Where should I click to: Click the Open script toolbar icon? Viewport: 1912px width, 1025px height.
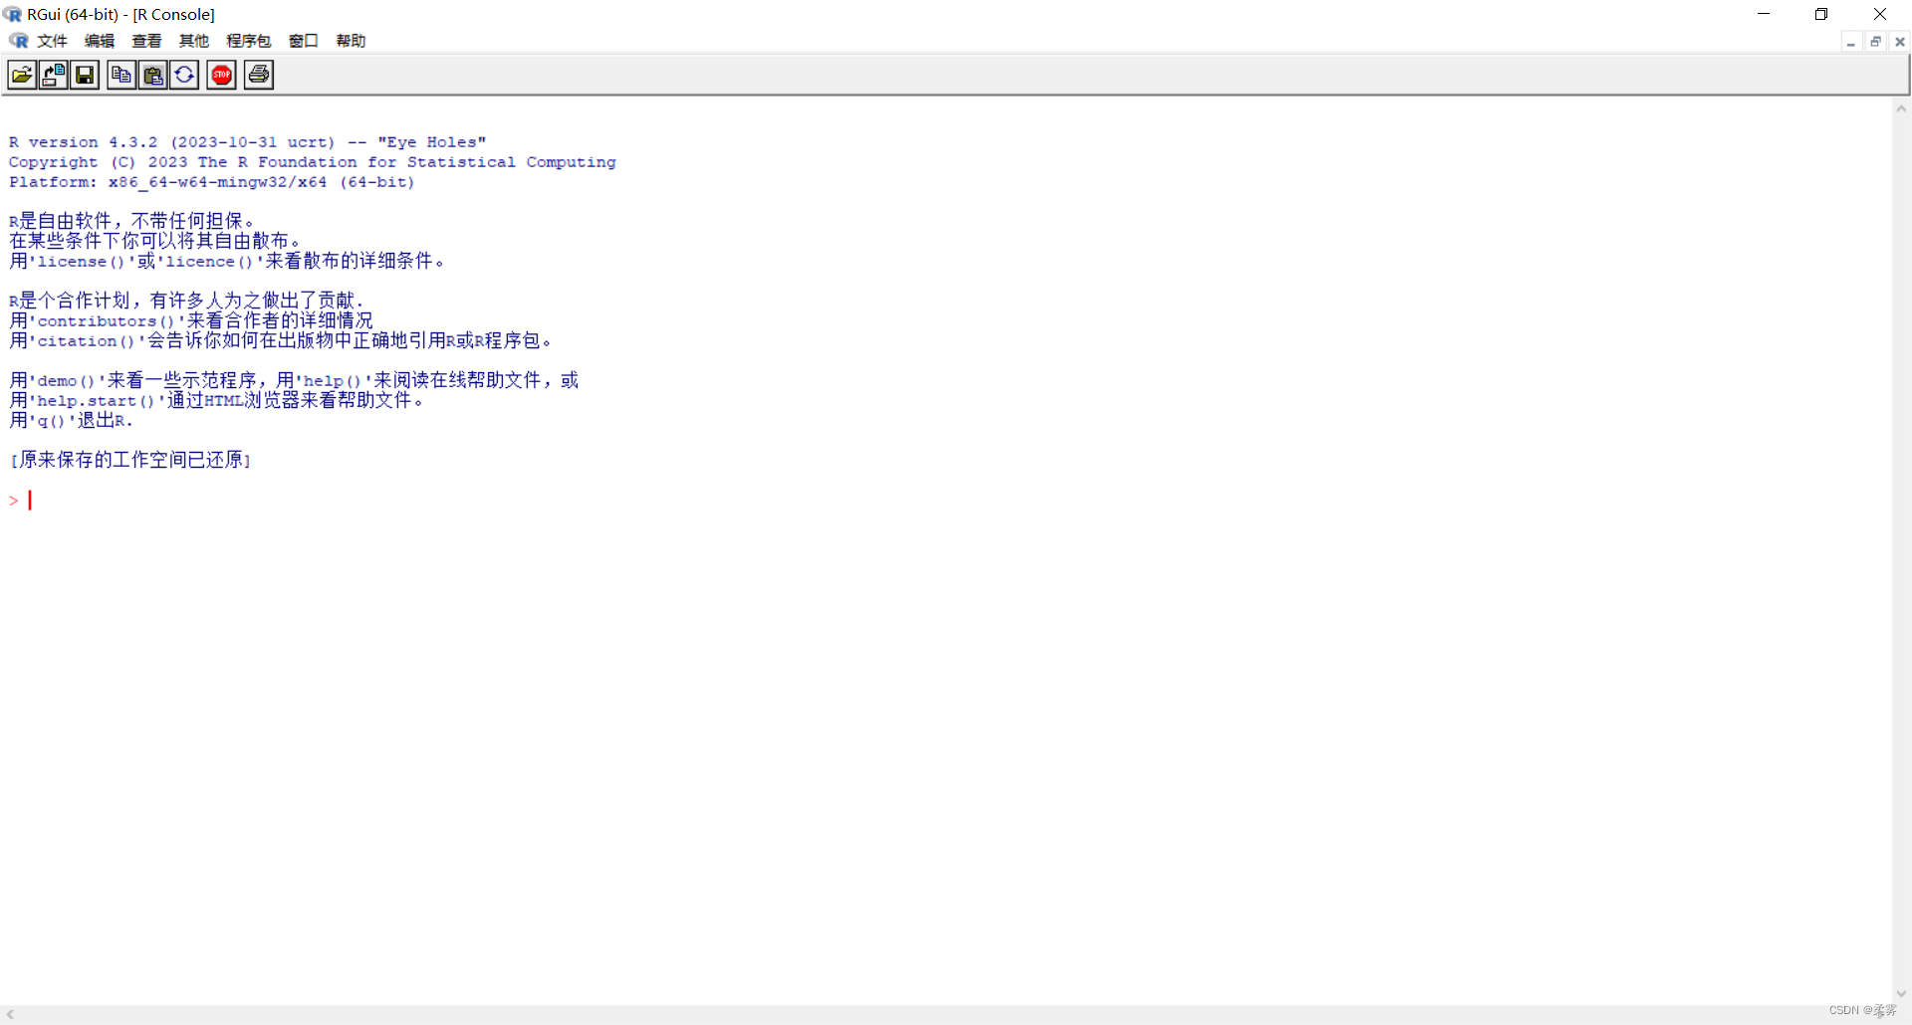click(x=22, y=75)
